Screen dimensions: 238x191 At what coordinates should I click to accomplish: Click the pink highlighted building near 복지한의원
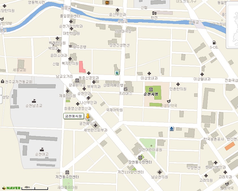coord(82,67)
